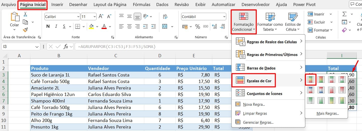Confirm formula entry with checkmark icon
The image size is (362, 131).
click(58, 46)
